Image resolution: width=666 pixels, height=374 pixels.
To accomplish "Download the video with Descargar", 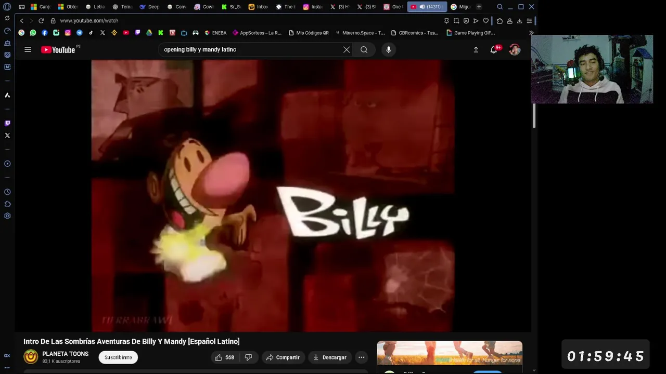I will (330, 357).
